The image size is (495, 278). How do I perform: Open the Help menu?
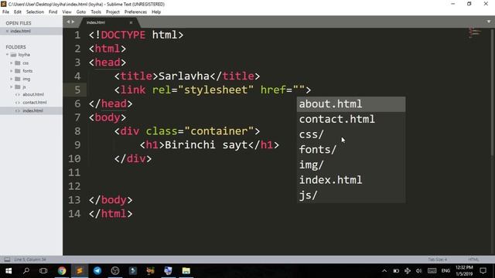pyautogui.click(x=156, y=12)
